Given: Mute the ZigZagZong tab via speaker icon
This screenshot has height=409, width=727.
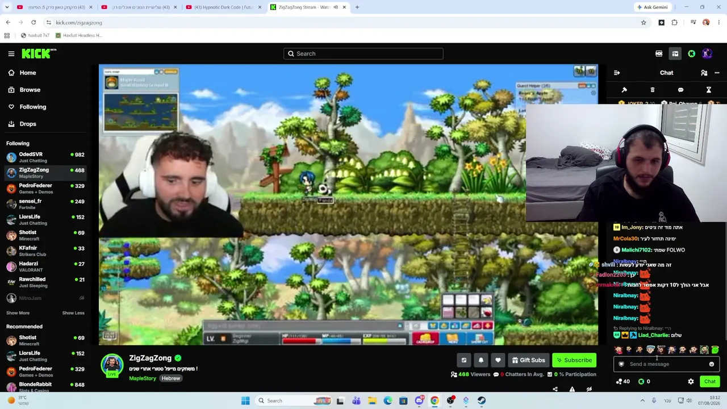Looking at the screenshot, I should click(336, 7).
